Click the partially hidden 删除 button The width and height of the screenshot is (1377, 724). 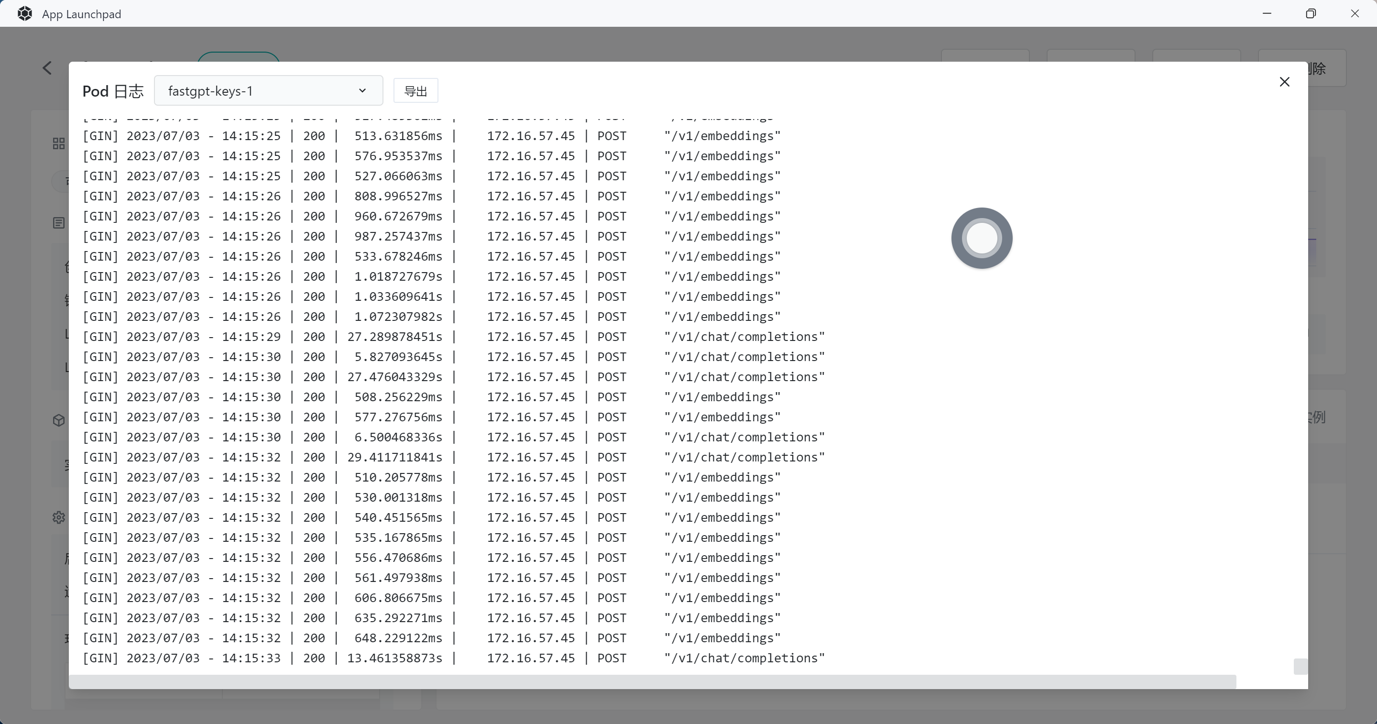click(x=1327, y=68)
